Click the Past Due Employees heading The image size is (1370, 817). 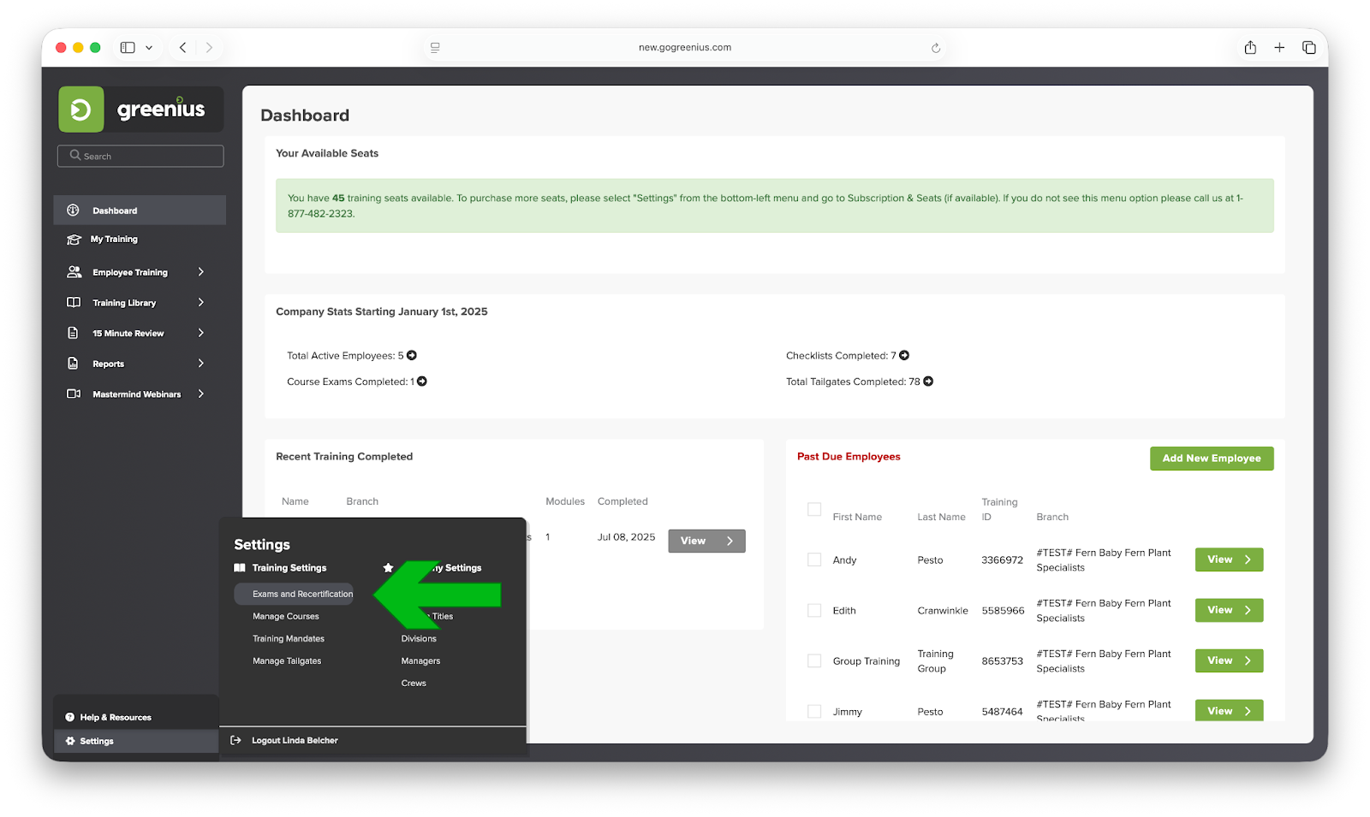coord(849,457)
